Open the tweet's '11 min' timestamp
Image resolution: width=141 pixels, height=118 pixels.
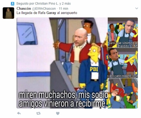(63, 9)
